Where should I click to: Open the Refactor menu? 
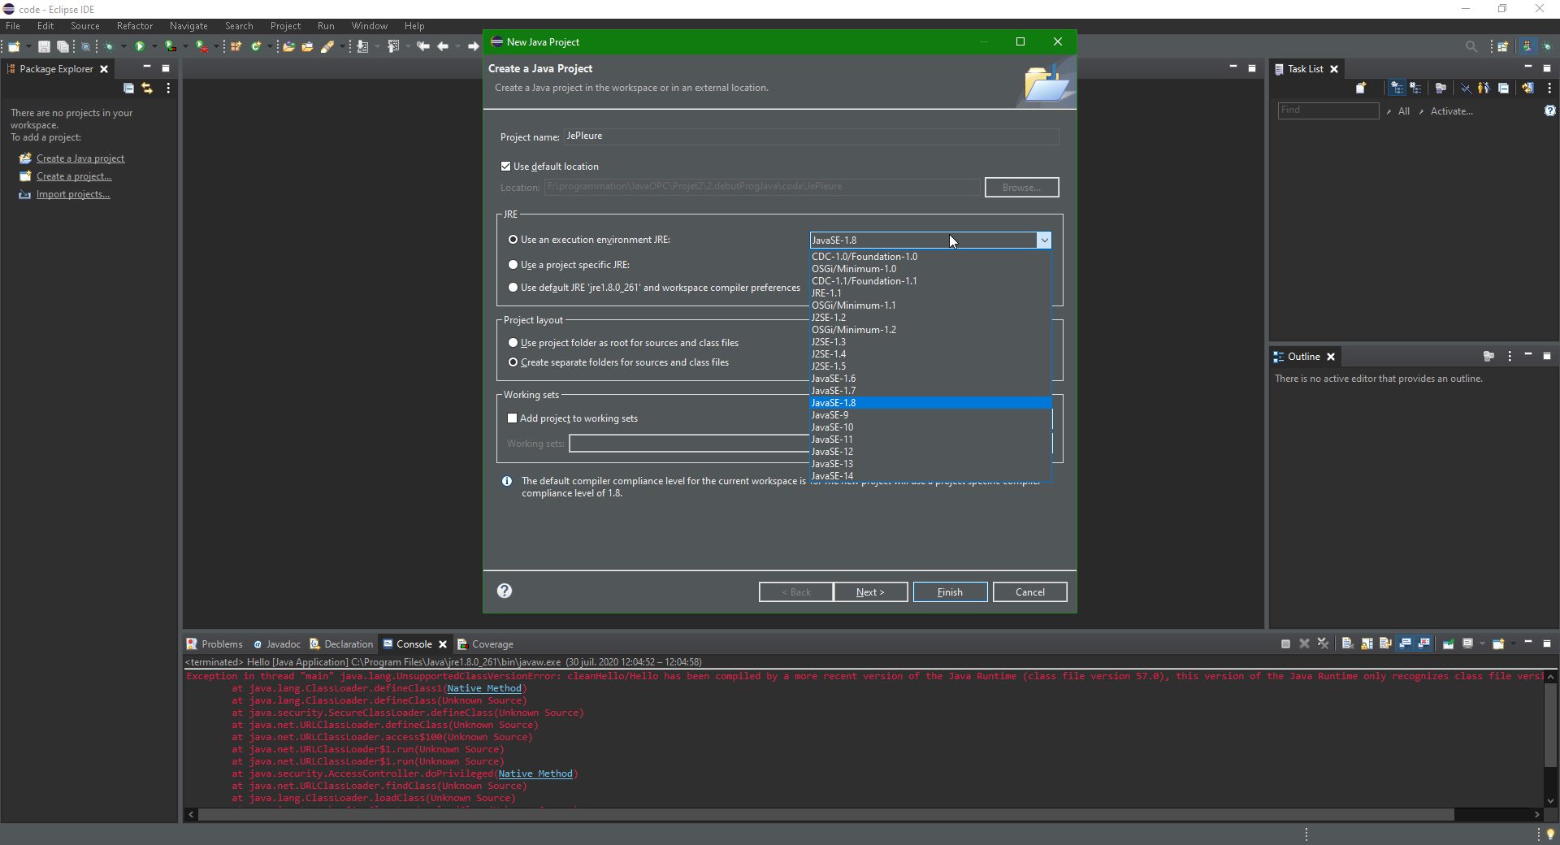[134, 25]
